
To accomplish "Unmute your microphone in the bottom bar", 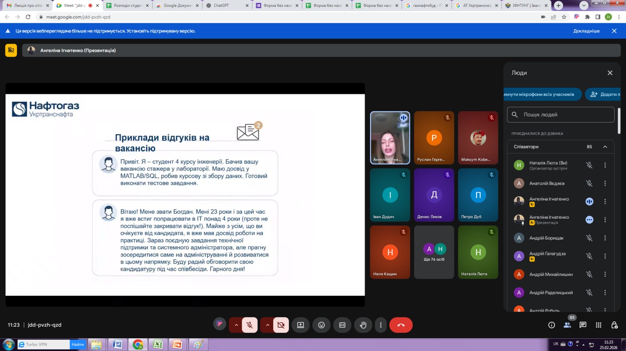I will coord(250,325).
